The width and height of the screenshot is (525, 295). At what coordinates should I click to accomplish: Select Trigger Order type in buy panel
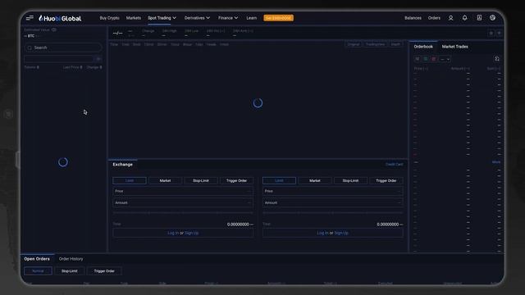236,180
